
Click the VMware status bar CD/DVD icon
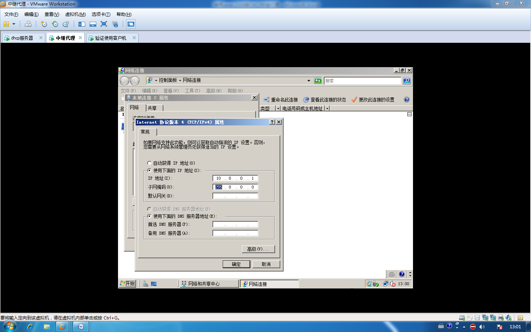coord(470,318)
